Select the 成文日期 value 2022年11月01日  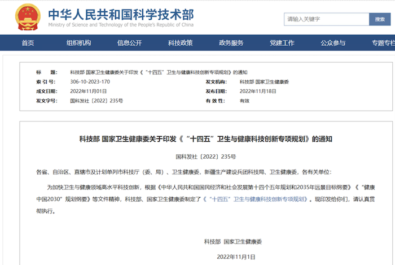coord(88,92)
